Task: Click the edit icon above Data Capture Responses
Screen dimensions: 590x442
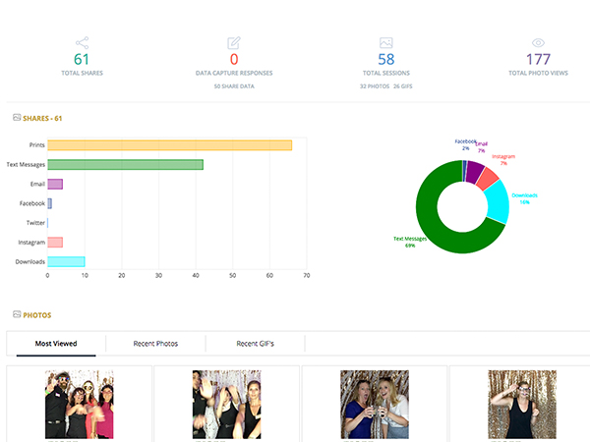Action: [x=234, y=43]
